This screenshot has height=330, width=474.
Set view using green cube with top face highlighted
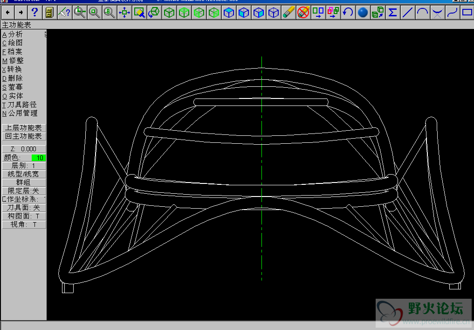tap(184, 13)
